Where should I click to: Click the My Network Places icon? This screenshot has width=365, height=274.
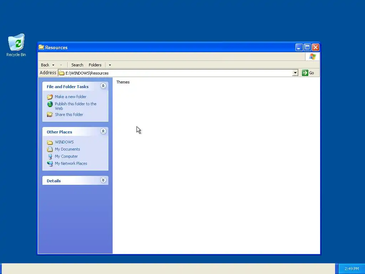point(50,163)
